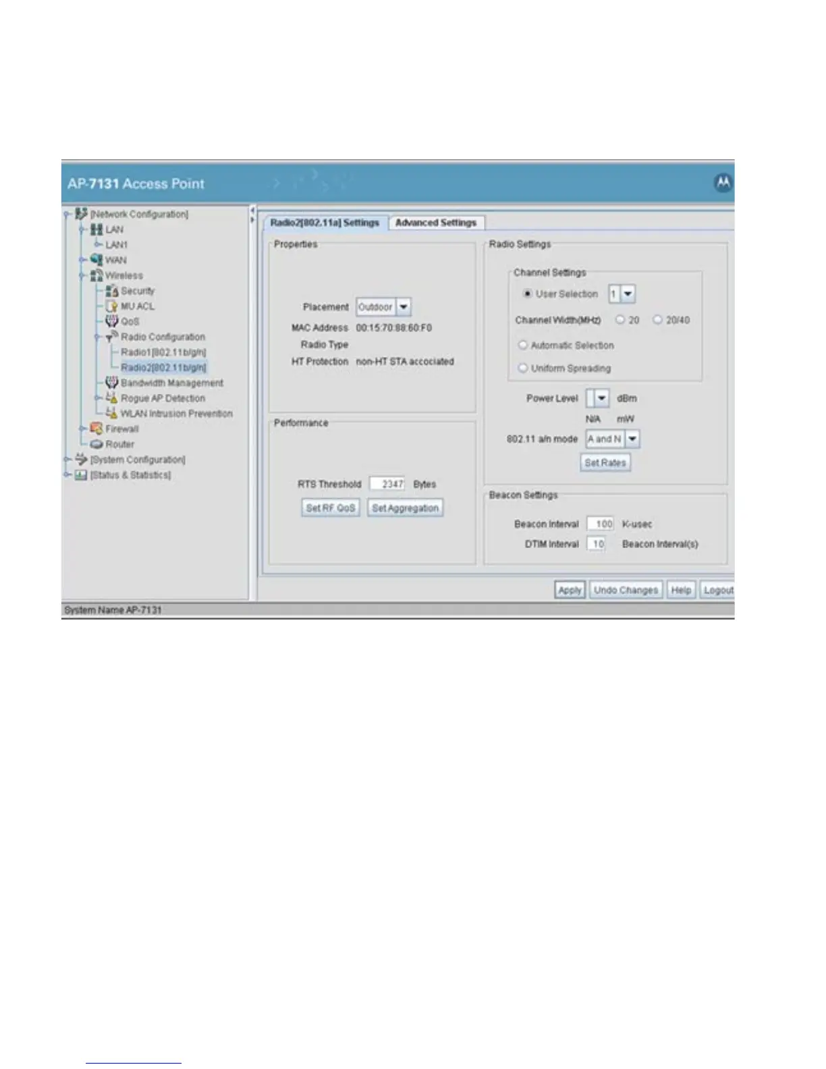Click Undo Changes button
The image size is (826, 1069).
[626, 590]
